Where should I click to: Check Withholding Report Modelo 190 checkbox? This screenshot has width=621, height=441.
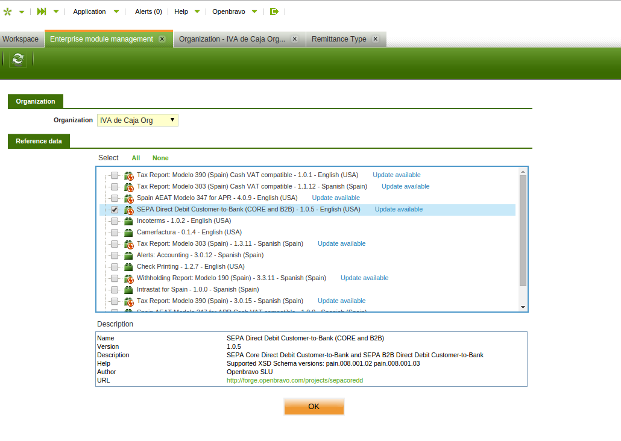(x=115, y=278)
